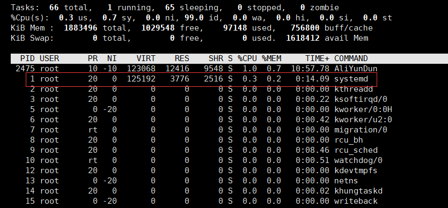Click VIRT value 123068
This screenshot has height=208, width=448.
(x=141, y=69)
